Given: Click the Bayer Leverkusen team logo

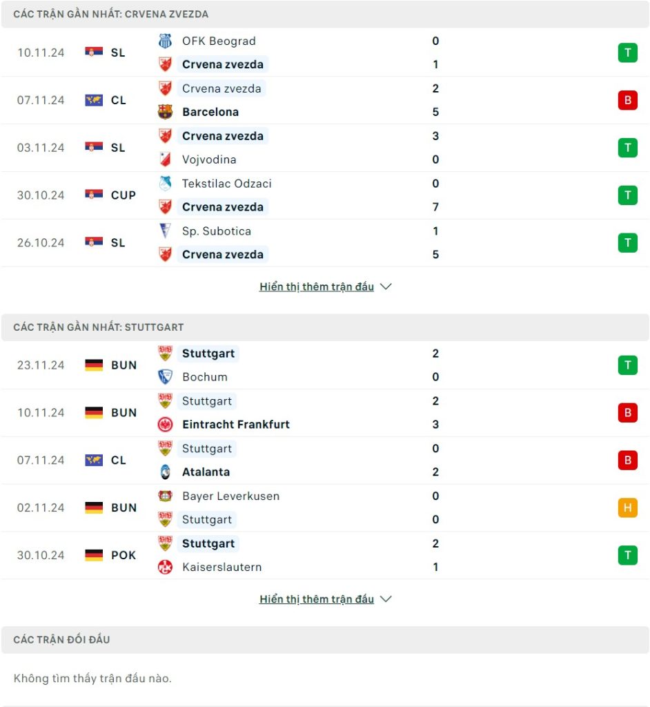Looking at the screenshot, I should point(165,496).
